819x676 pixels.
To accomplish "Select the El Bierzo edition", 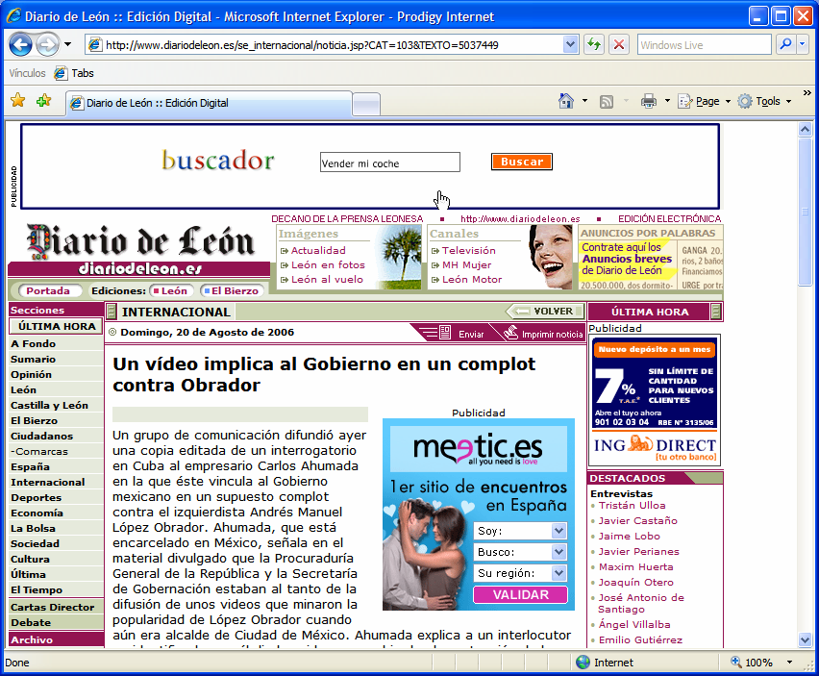I will (x=232, y=291).
